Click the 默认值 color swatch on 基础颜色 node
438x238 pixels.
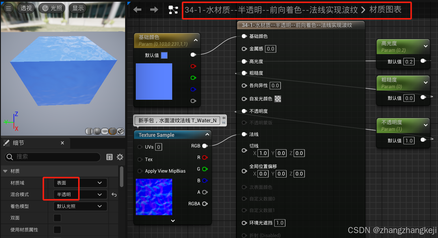pos(164,55)
